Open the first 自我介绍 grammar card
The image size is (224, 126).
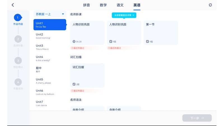tap(87, 109)
